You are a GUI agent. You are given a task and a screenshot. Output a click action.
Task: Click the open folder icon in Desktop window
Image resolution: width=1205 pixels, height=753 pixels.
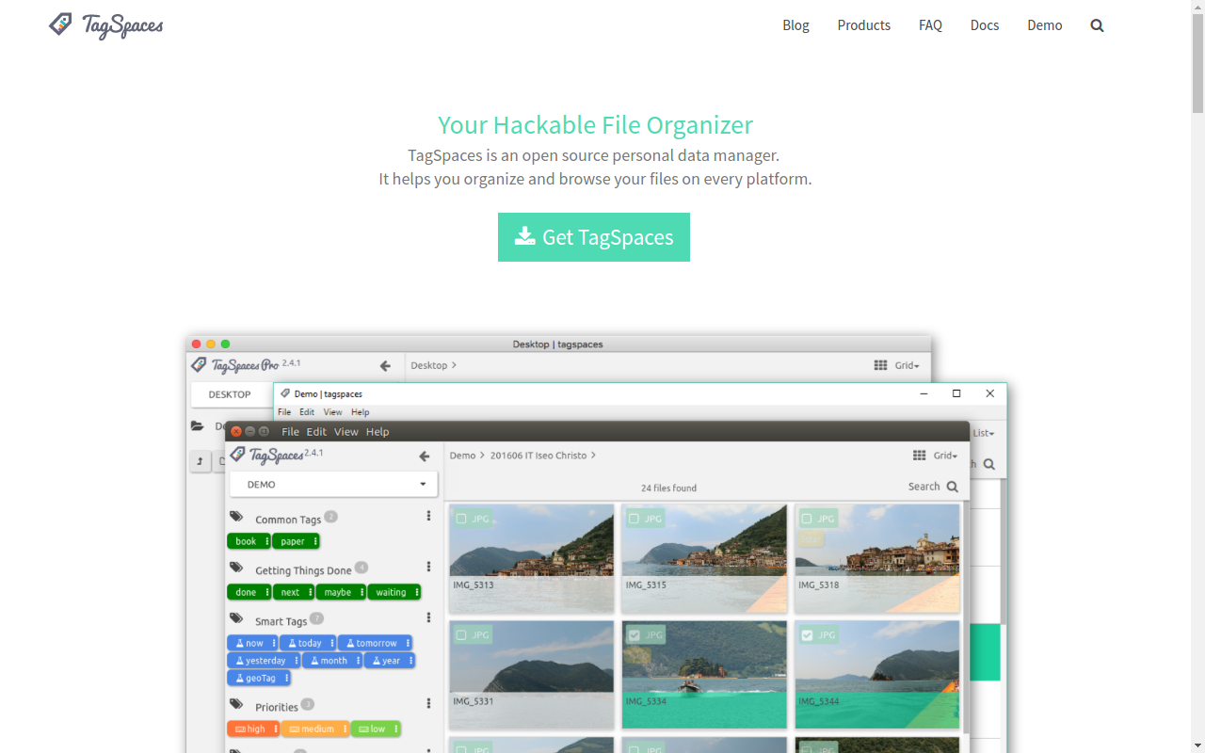198,425
